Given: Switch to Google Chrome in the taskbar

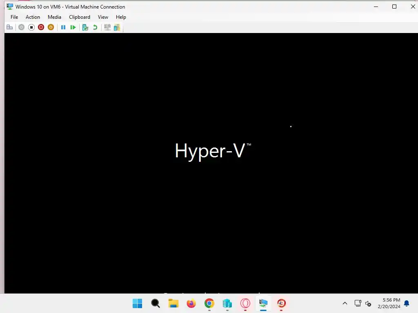Looking at the screenshot, I should 209,303.
